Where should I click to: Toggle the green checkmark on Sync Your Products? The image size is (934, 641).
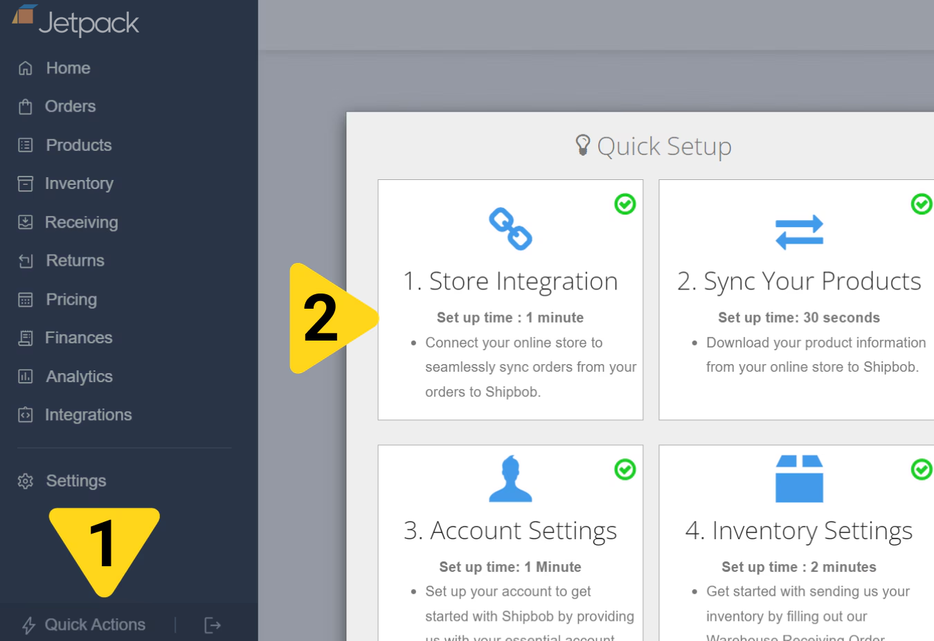pyautogui.click(x=921, y=204)
